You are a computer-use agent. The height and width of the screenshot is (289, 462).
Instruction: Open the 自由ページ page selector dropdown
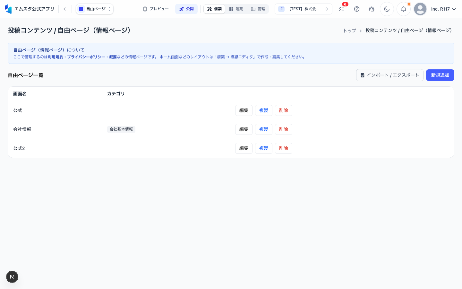[95, 9]
